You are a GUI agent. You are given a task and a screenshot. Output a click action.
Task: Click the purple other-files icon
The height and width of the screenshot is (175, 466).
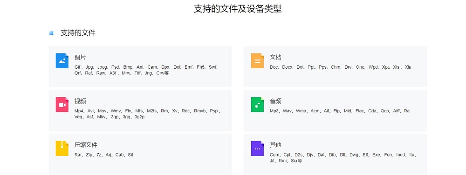click(257, 149)
